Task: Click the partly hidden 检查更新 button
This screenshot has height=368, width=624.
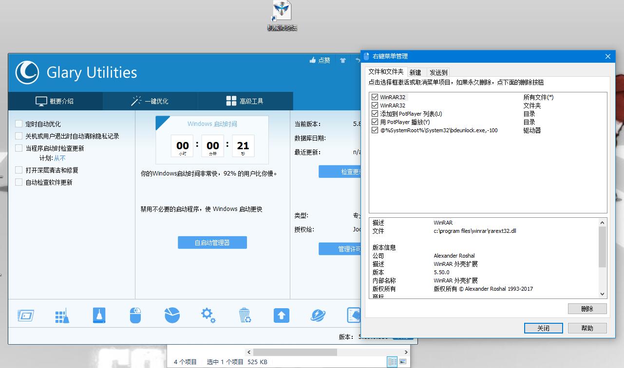Action: pos(340,172)
